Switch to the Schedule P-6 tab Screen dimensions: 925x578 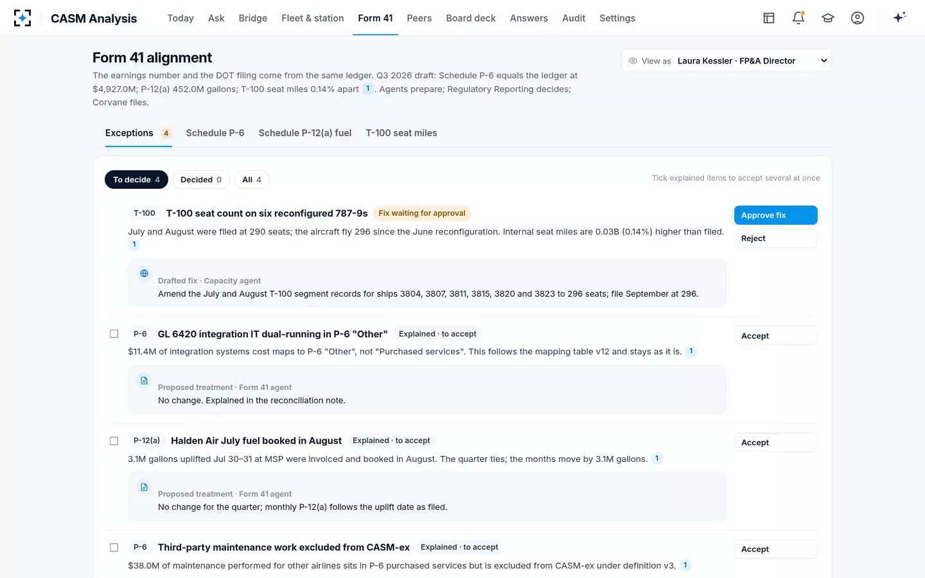pyautogui.click(x=215, y=133)
